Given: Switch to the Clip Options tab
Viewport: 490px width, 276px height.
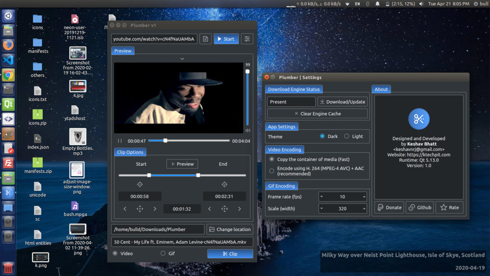Looking at the screenshot, I should coord(130,152).
